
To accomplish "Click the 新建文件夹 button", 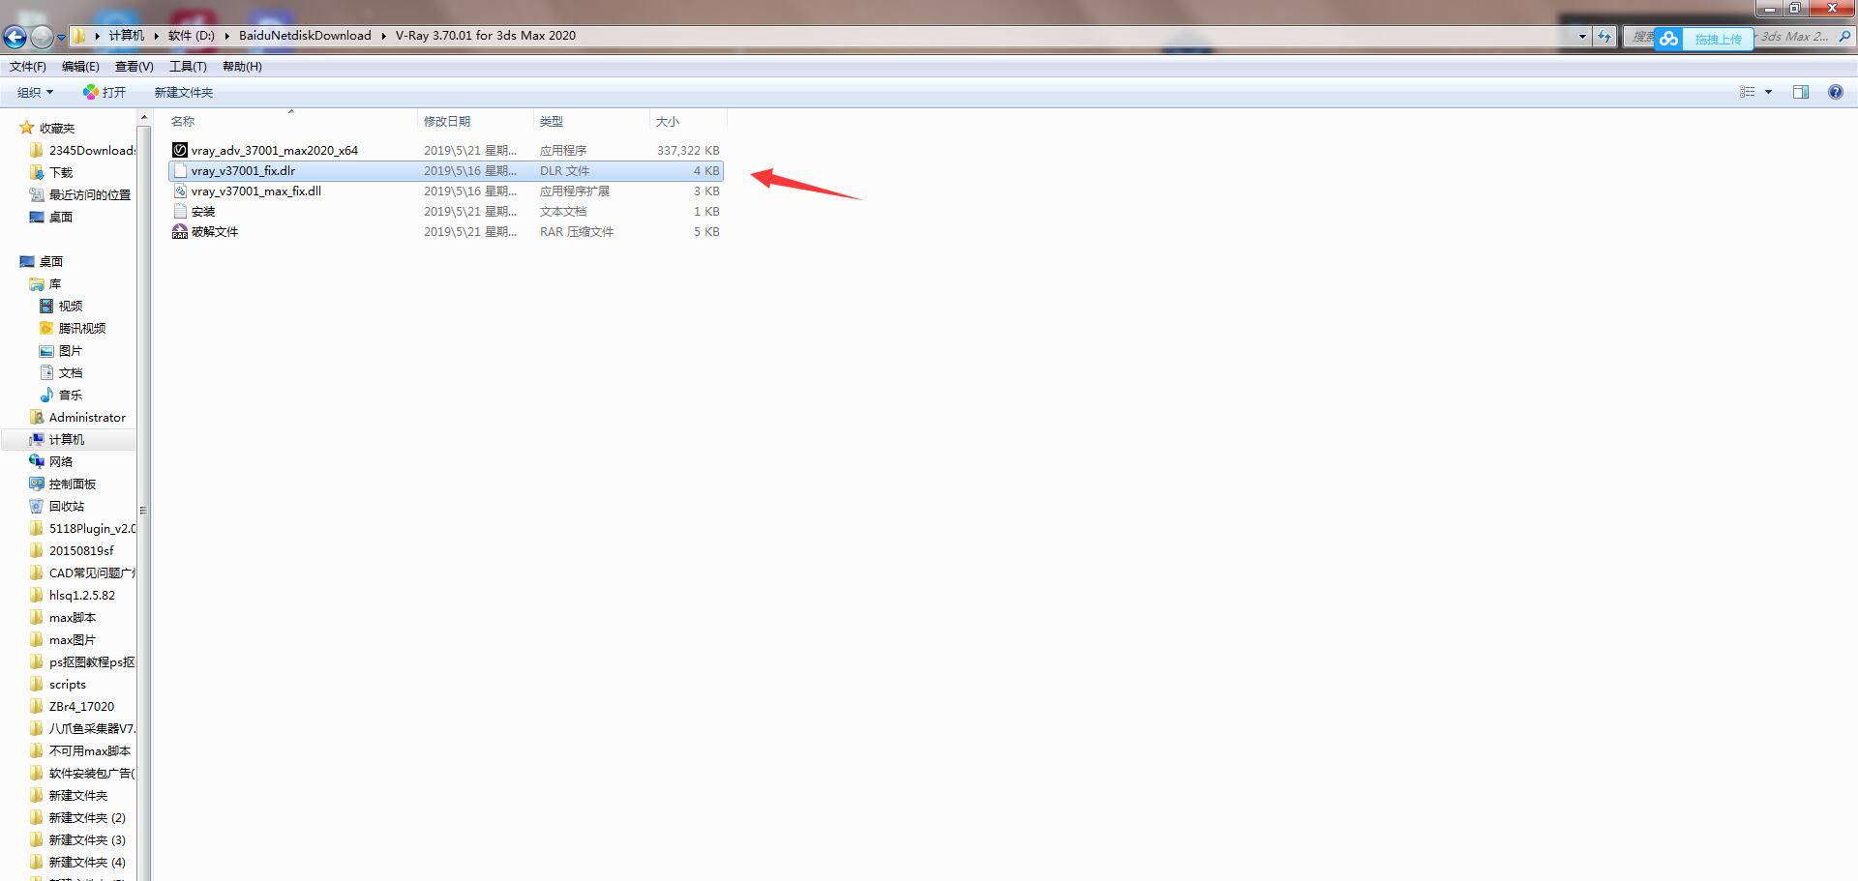I will coord(183,92).
